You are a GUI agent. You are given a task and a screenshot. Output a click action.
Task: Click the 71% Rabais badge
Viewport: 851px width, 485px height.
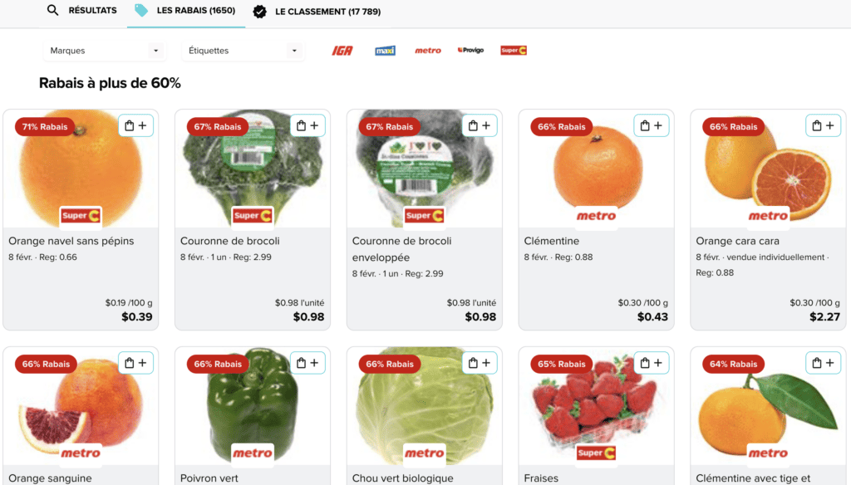click(x=45, y=127)
